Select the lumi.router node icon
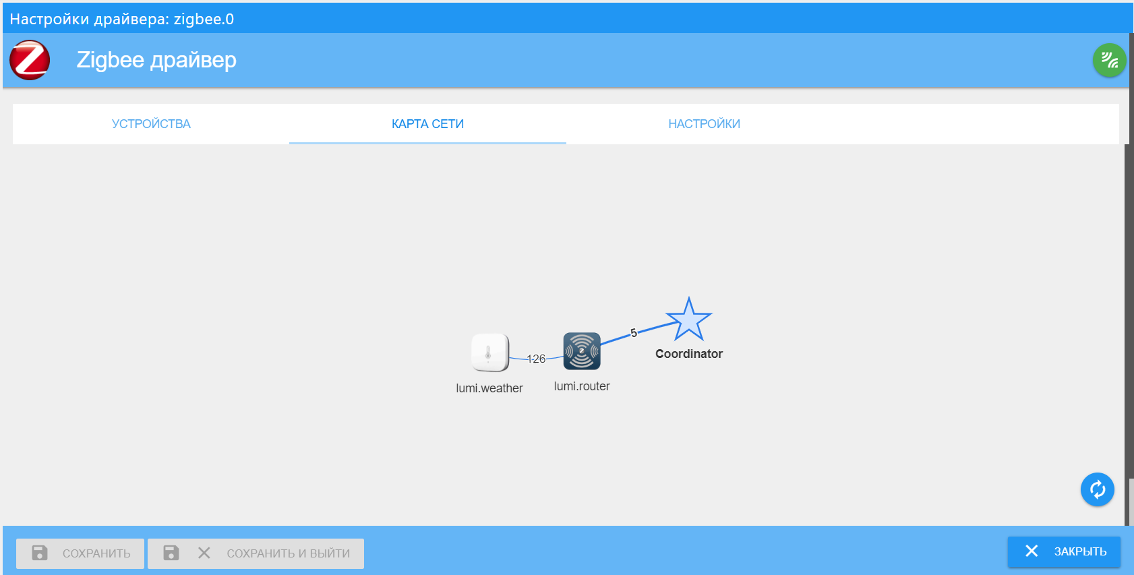Screen dimensions: 1134x575 (x=582, y=351)
